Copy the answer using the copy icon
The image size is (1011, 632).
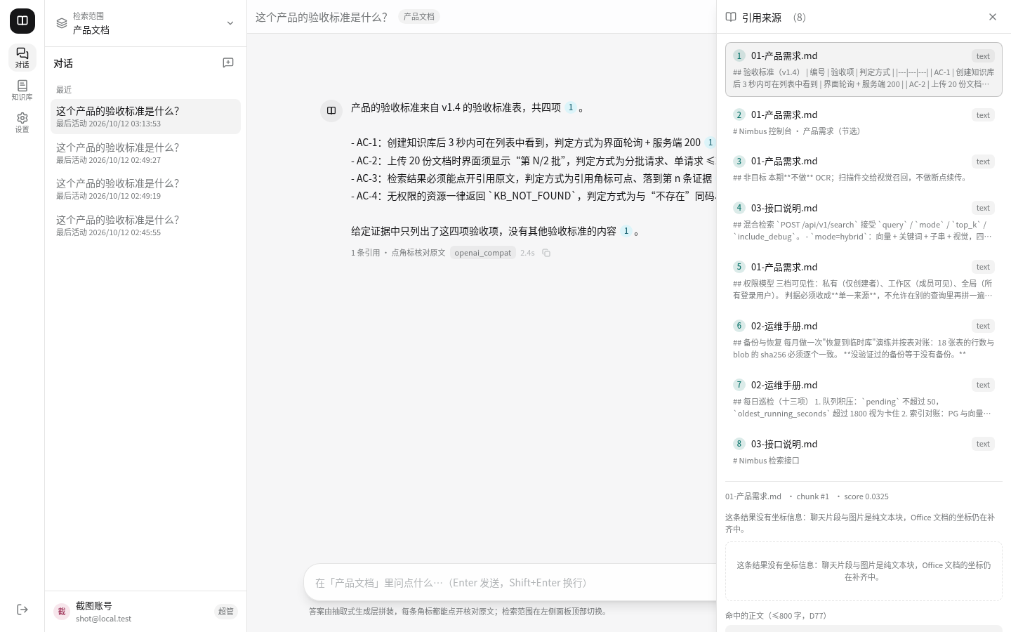click(x=546, y=253)
